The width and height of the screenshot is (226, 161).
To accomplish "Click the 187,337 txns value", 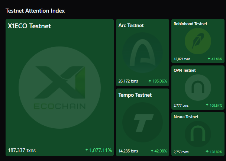I will tap(22, 150).
